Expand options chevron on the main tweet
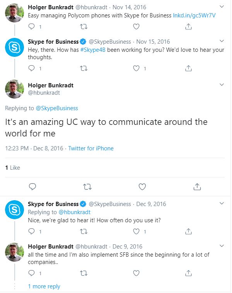232x293 pixels. pos(222,85)
